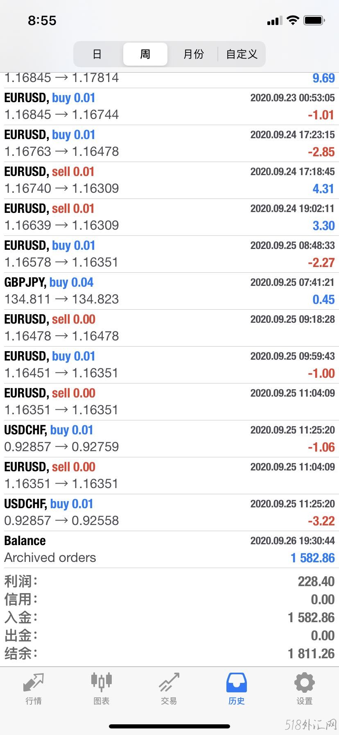Open USDCHF buy trade with -3.22 loss
The height and width of the screenshot is (735, 339).
click(x=169, y=513)
